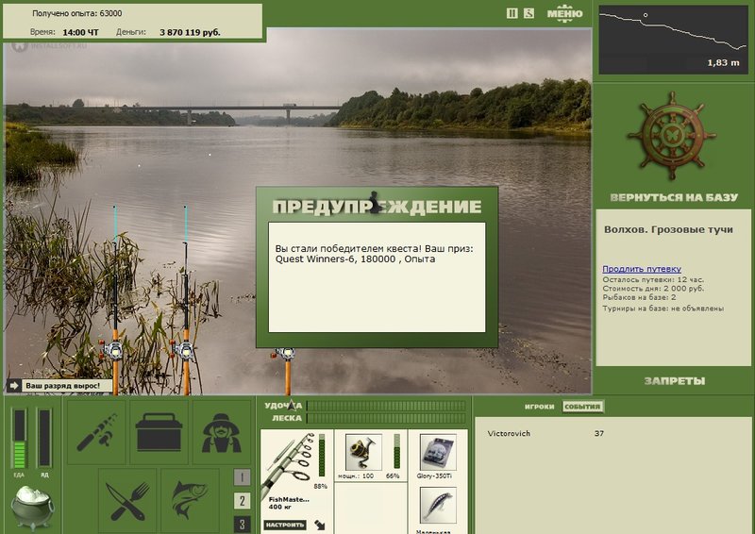This screenshot has height=534, width=755.
Task: Click the S icon beside the pause button
Action: 528,13
